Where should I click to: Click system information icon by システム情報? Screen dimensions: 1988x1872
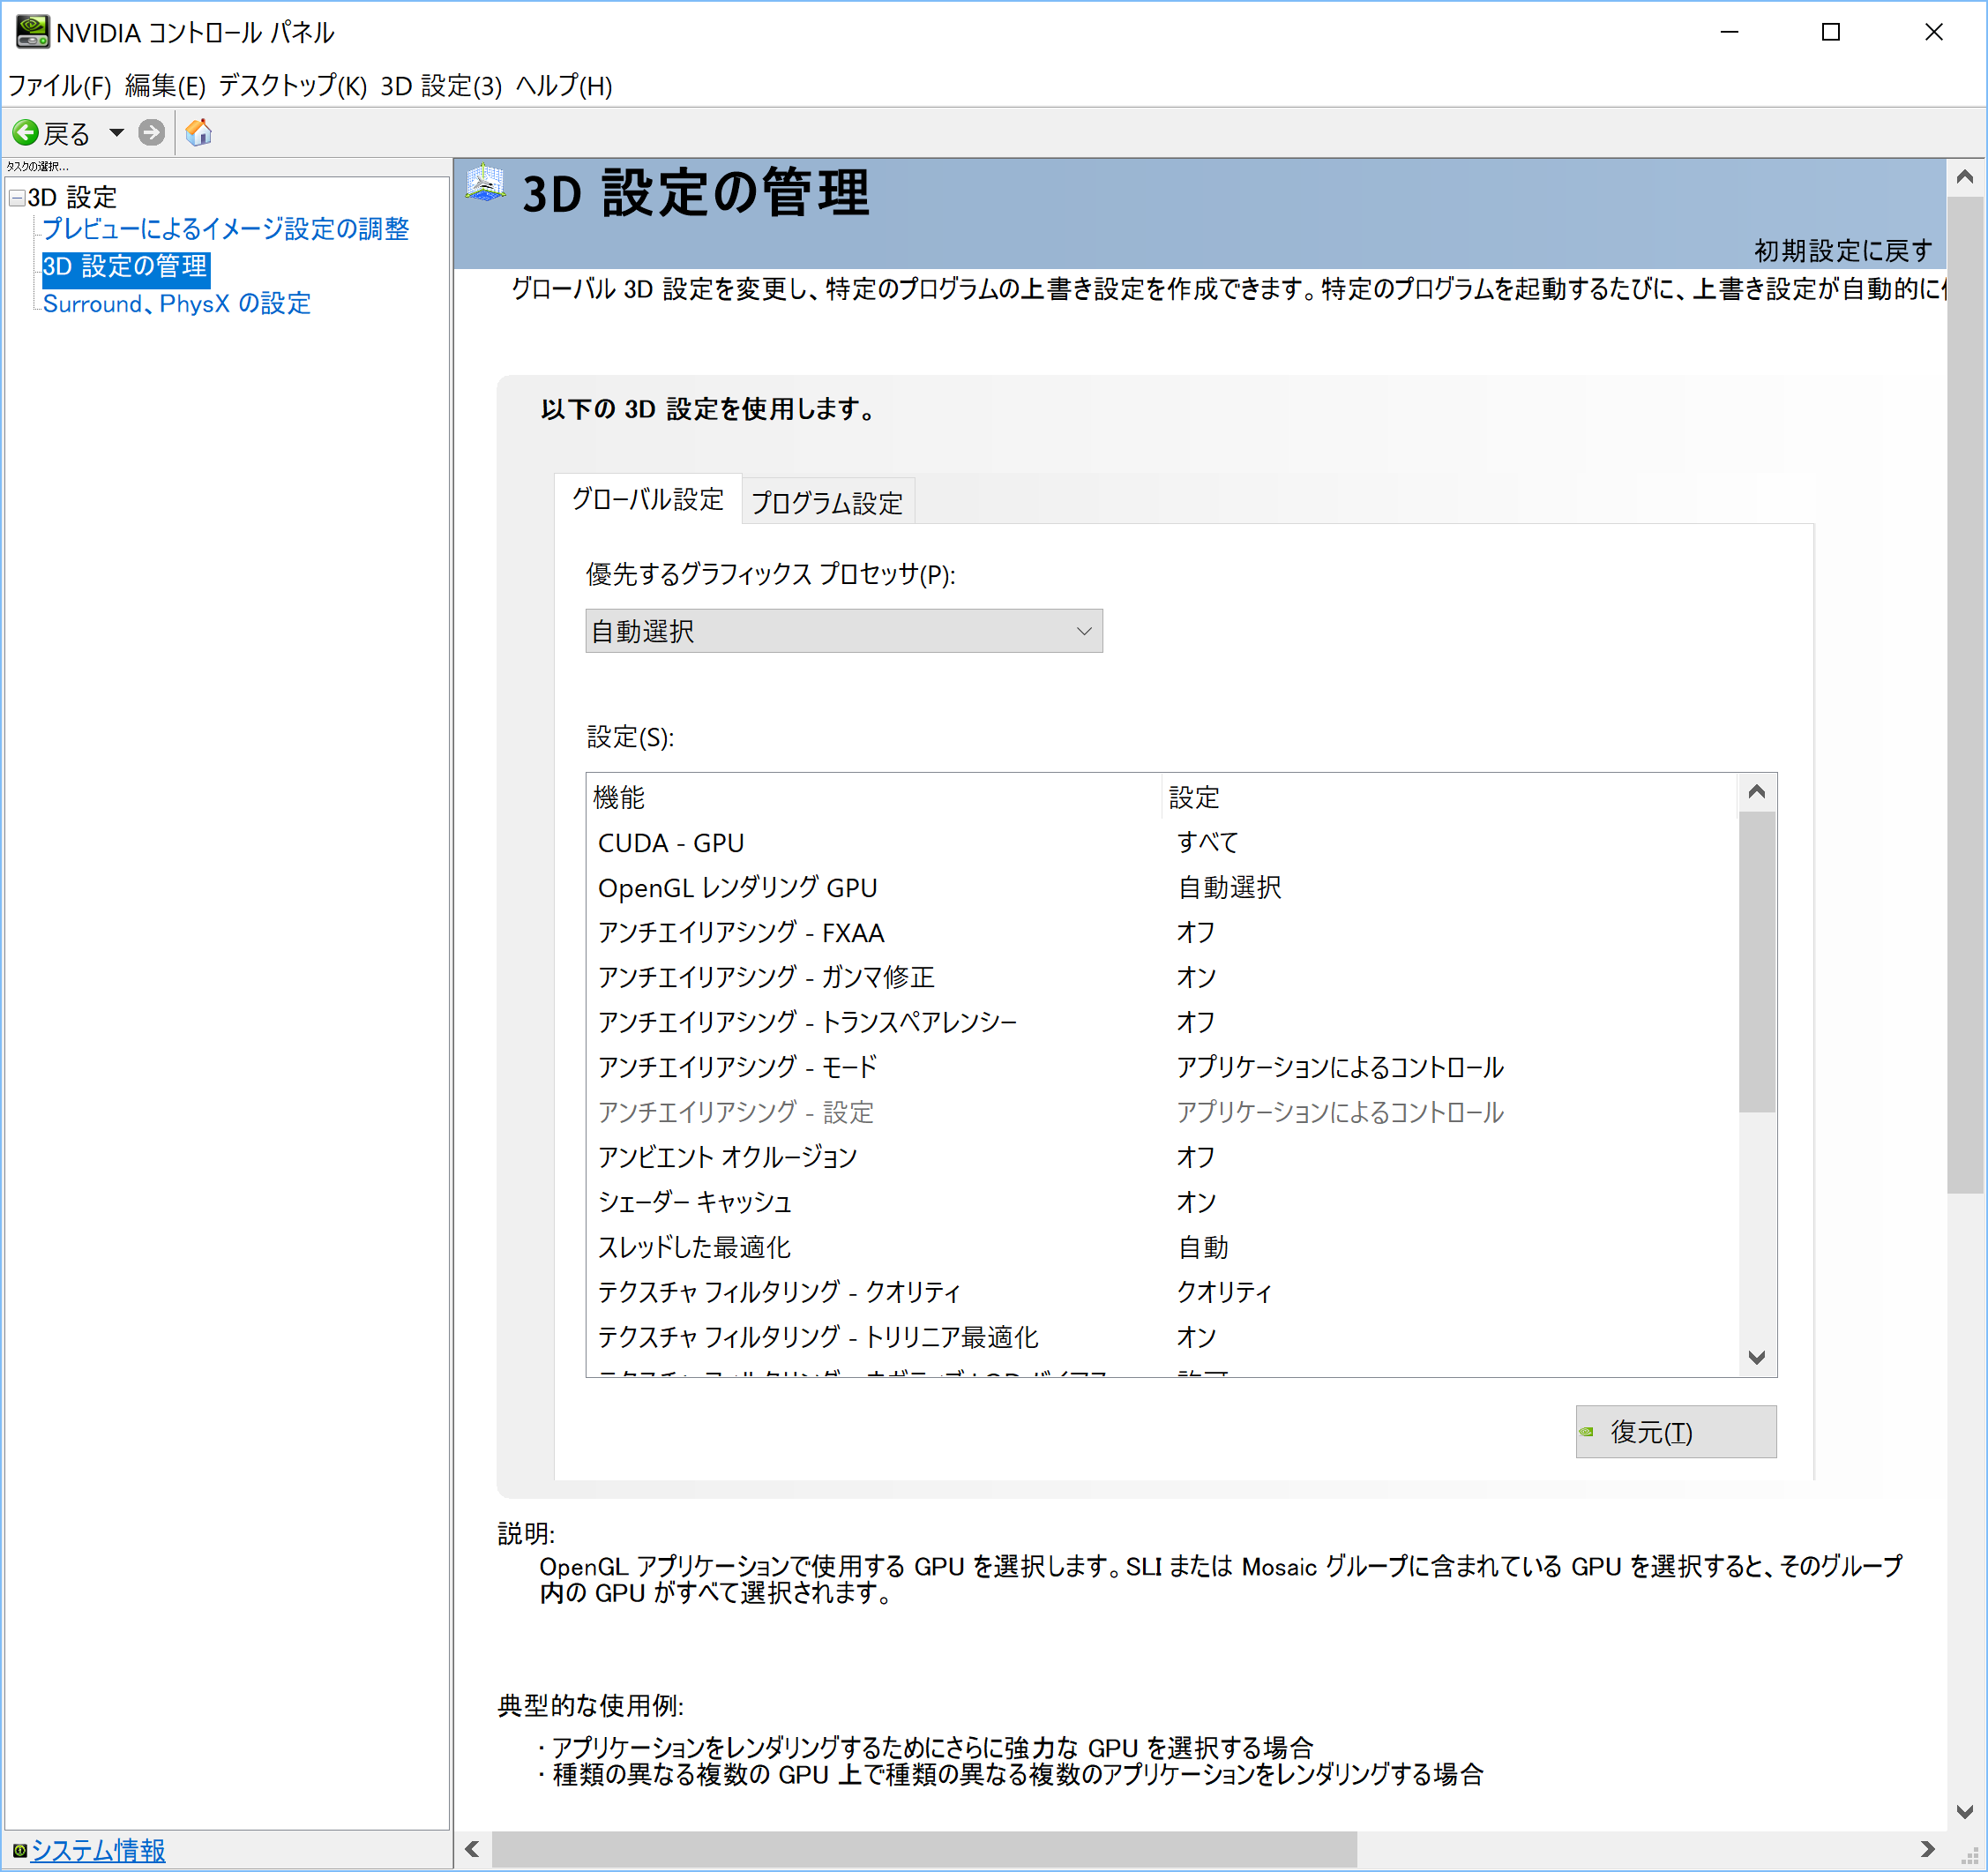pos(19,1850)
